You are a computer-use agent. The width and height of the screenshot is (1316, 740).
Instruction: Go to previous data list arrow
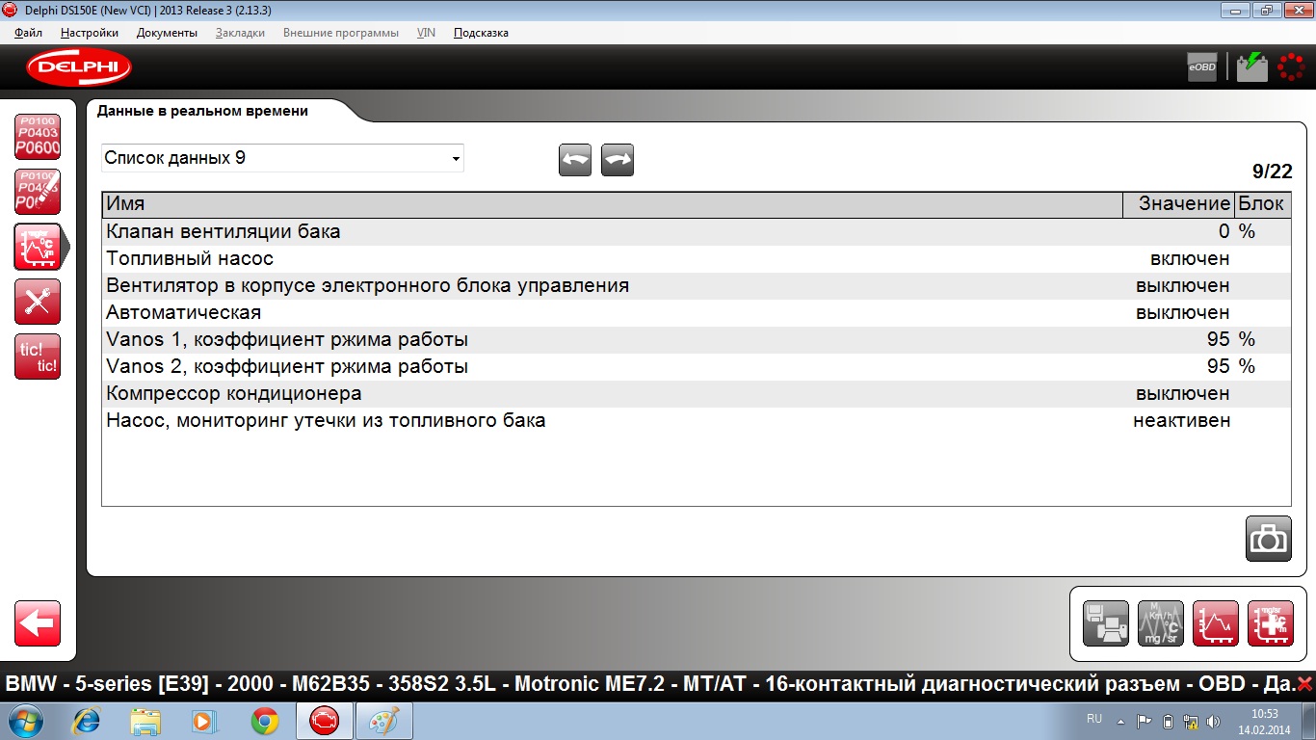tap(575, 160)
